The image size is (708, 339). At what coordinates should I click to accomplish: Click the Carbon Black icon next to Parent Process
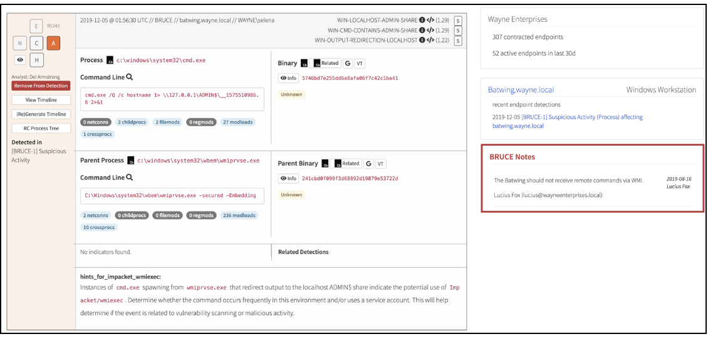coord(131,161)
